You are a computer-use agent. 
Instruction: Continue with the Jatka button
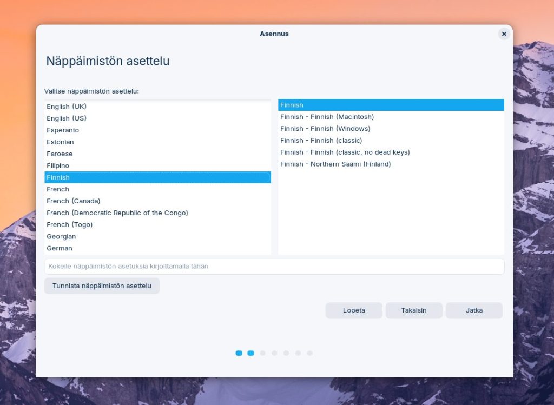click(x=474, y=310)
